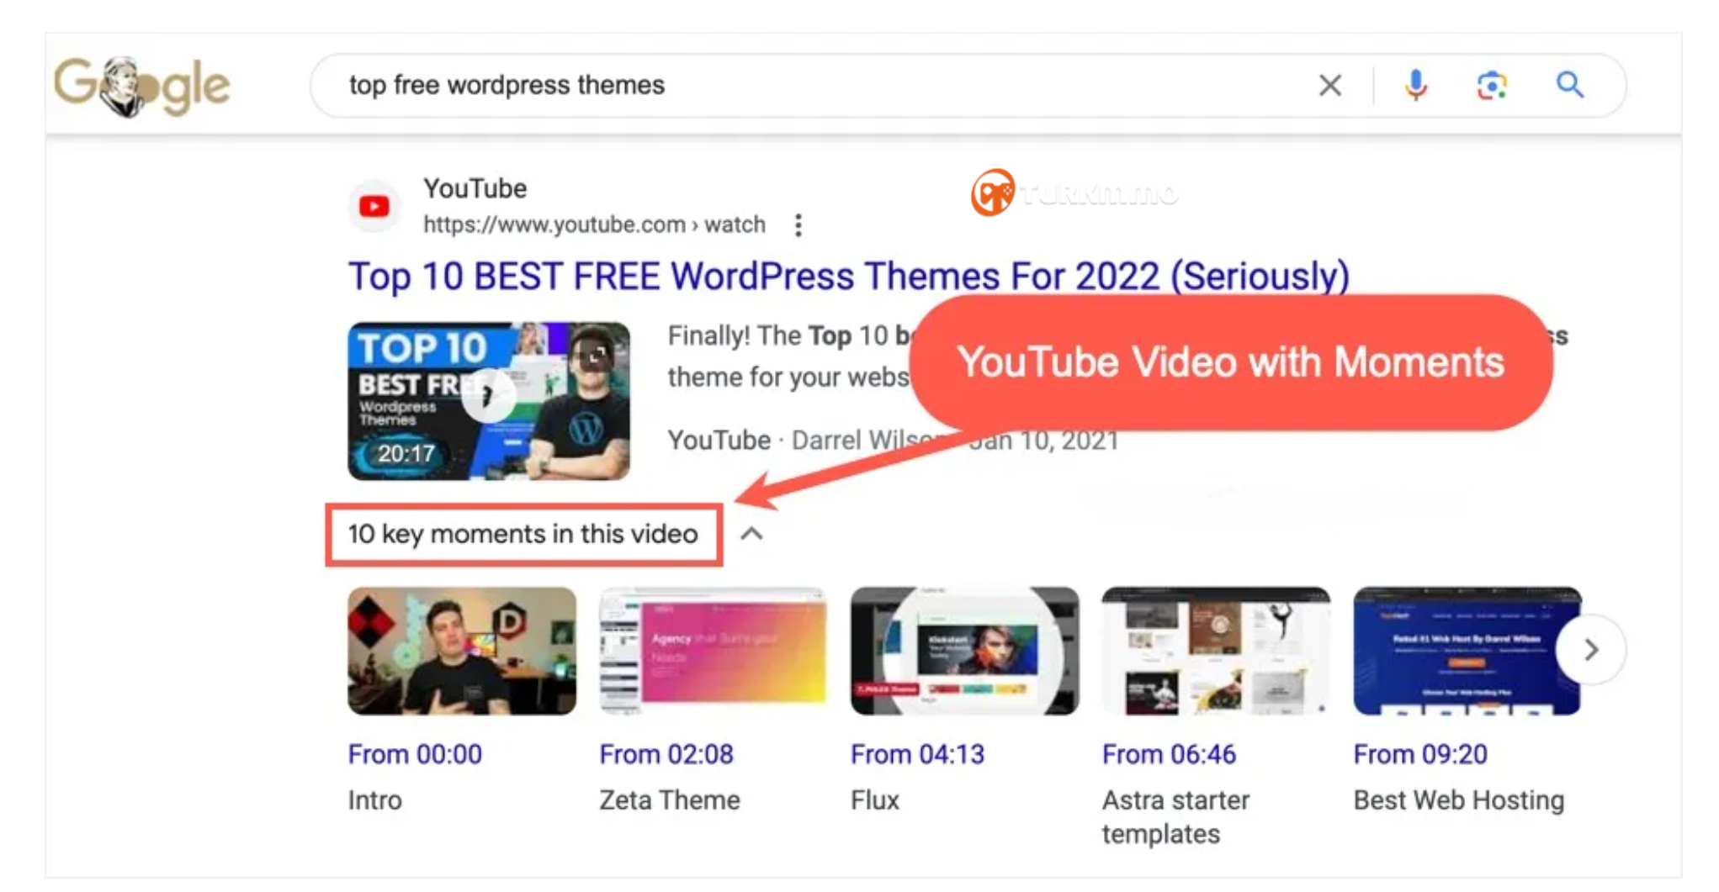The image size is (1719, 892).
Task: Open the three-dot menu beside the YouTube URL
Action: (x=798, y=225)
